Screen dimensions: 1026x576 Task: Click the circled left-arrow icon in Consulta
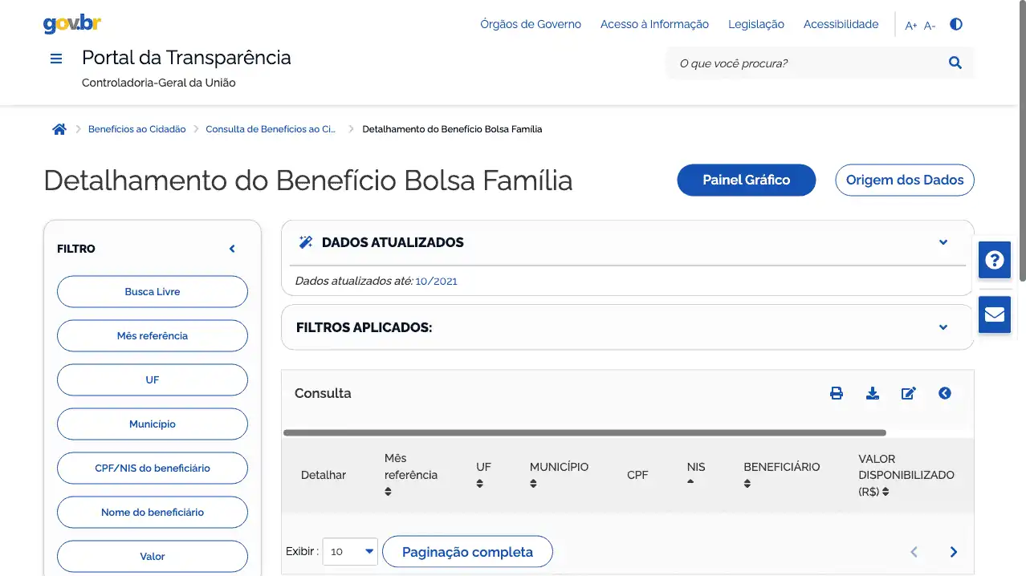point(945,393)
